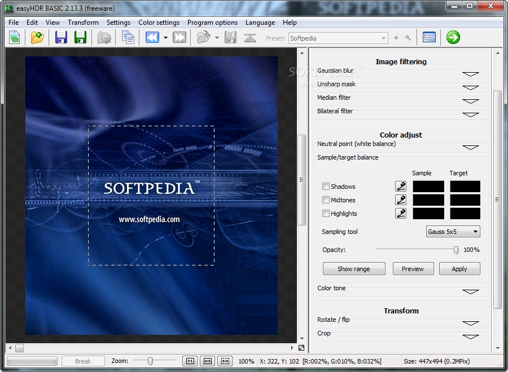The width and height of the screenshot is (508, 372).
Task: Pick Midtones sample with eyedropper
Action: coord(401,200)
